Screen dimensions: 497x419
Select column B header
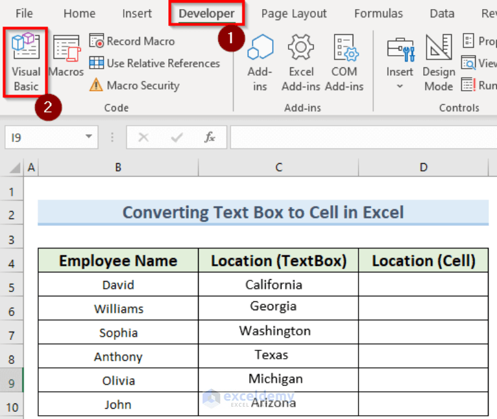118,167
